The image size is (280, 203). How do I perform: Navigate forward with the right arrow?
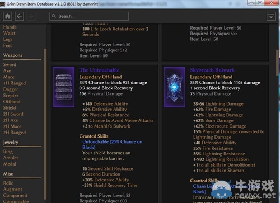31,16
